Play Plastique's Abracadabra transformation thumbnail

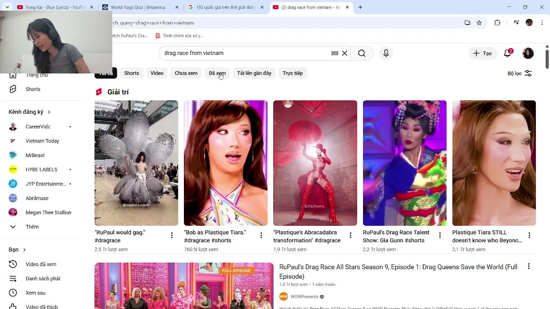[315, 163]
